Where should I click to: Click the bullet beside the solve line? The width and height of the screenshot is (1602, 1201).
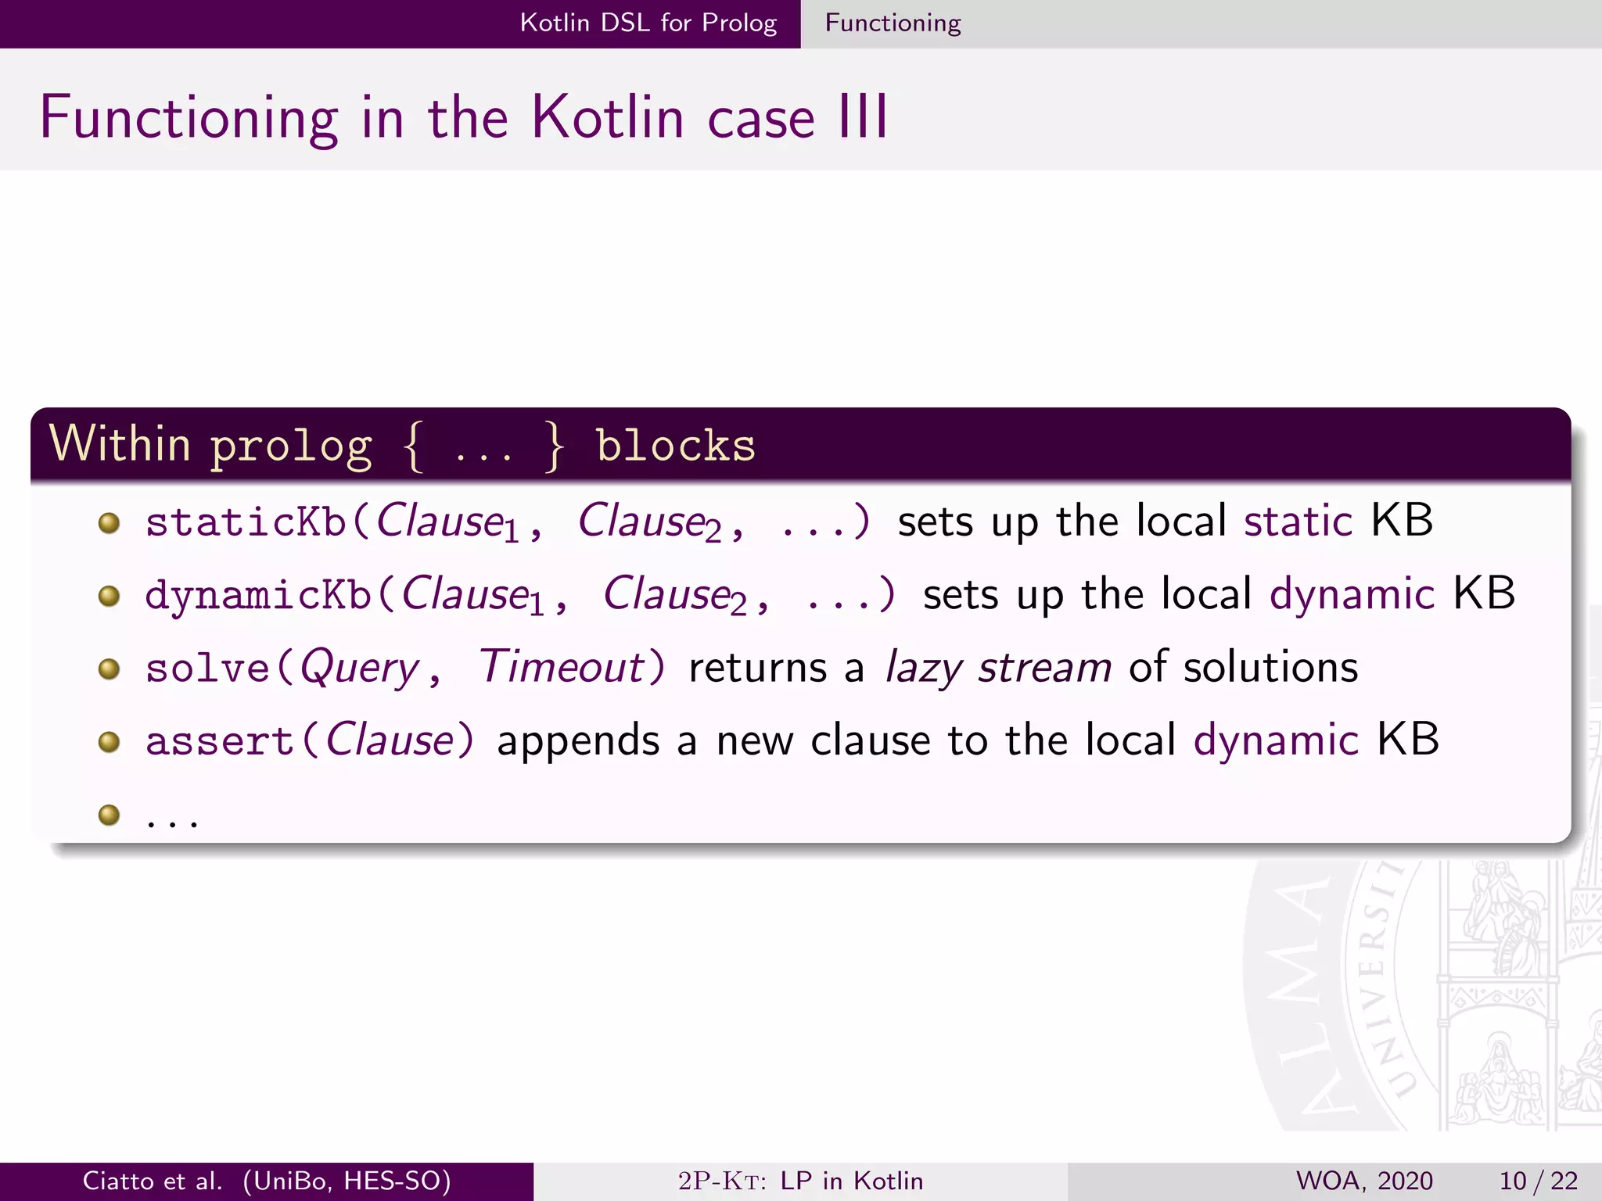click(109, 669)
